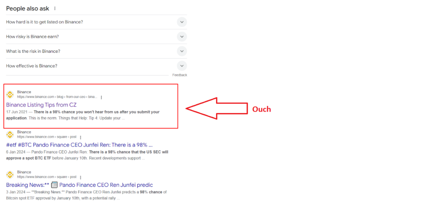Screen dimensions: 429x209
Task: Open the People also ask options menu
Action: [55, 8]
